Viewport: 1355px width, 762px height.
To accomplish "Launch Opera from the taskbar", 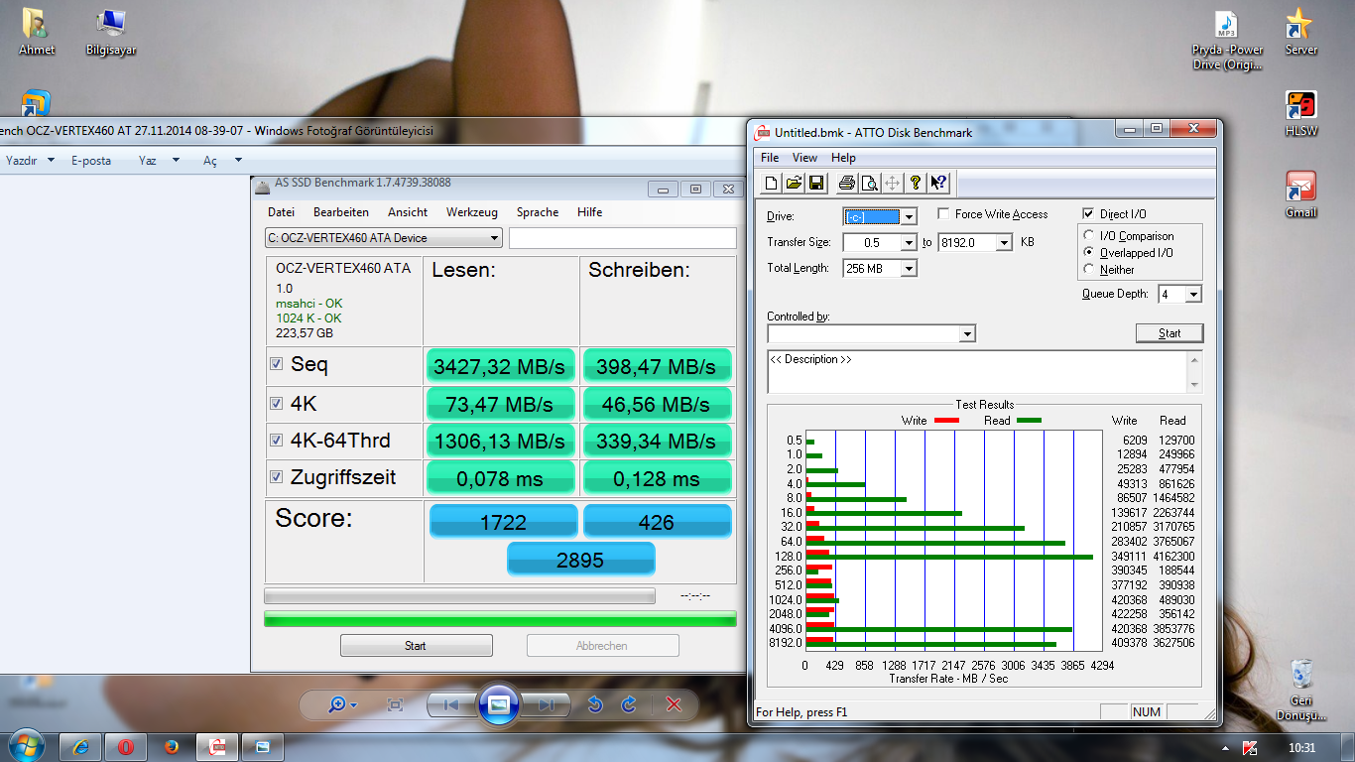I will pos(126,746).
